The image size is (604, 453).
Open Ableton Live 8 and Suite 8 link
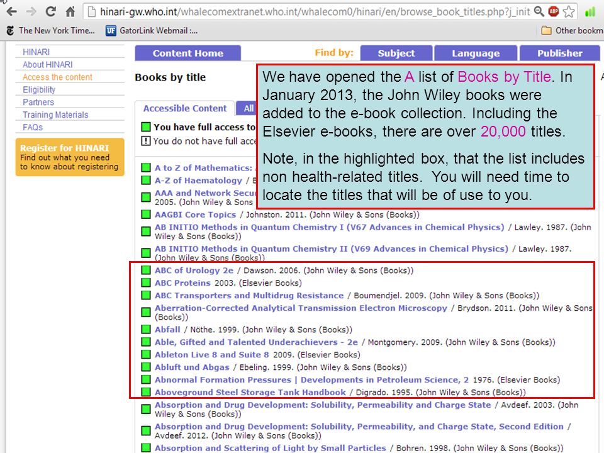212,354
